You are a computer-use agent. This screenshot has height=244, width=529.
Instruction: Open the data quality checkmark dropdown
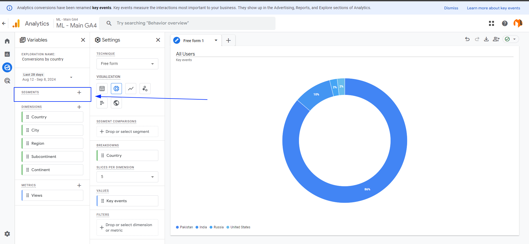pyautogui.click(x=511, y=39)
